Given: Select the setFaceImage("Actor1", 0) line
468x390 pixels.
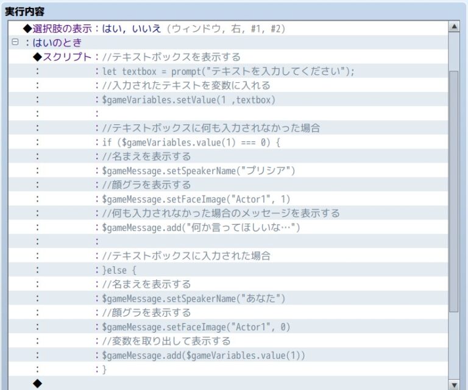Looking at the screenshot, I should (x=196, y=327).
